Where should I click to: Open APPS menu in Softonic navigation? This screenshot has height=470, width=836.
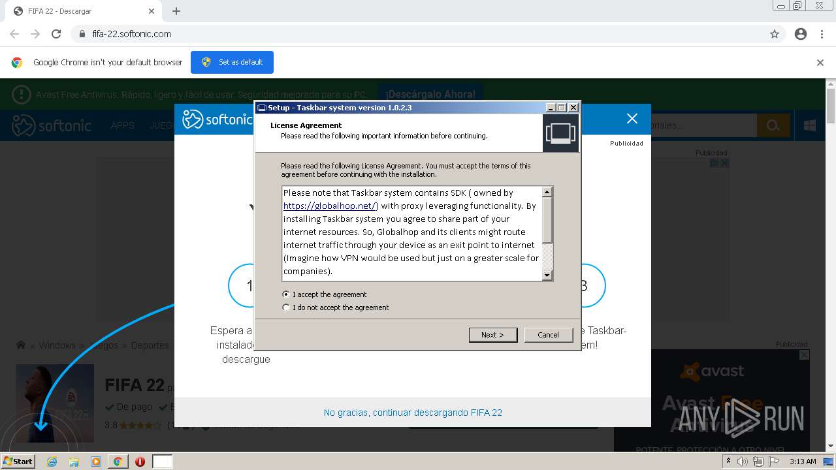[x=122, y=125]
